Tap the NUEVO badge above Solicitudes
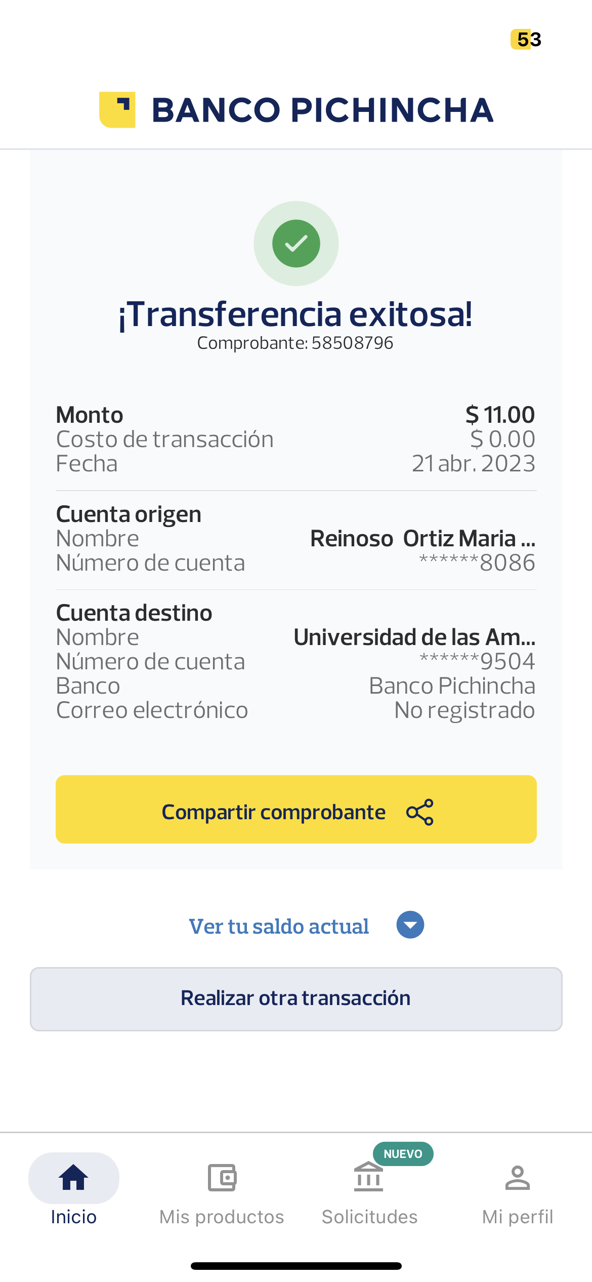 (x=403, y=1154)
